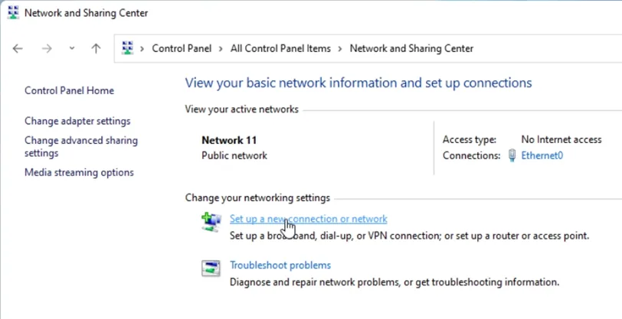Viewport: 622px width, 319px height.
Task: Click the Network and Sharing Center title icon
Action: coord(13,13)
